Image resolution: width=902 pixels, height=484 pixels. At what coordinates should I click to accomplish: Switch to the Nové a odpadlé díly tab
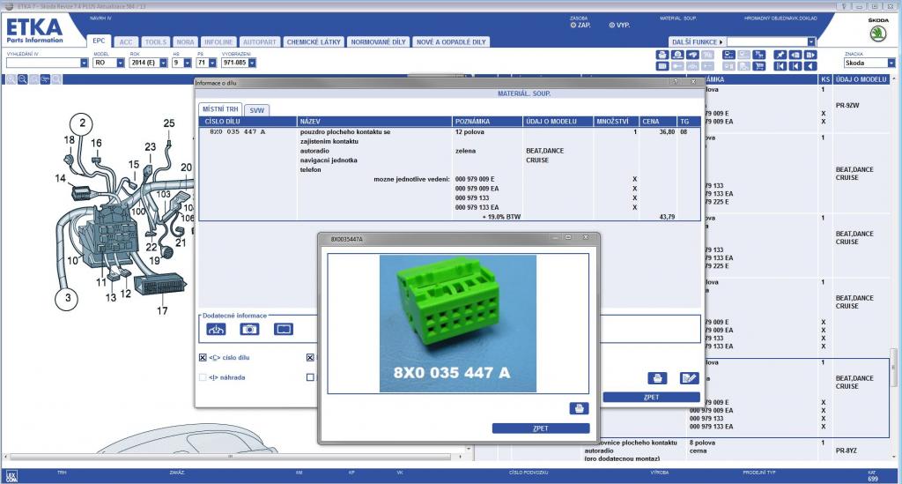coord(451,42)
